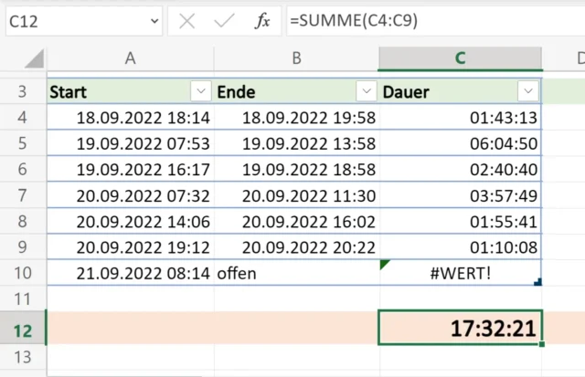
Task: Click the Cancel (X) formula button
Action: 187,21
